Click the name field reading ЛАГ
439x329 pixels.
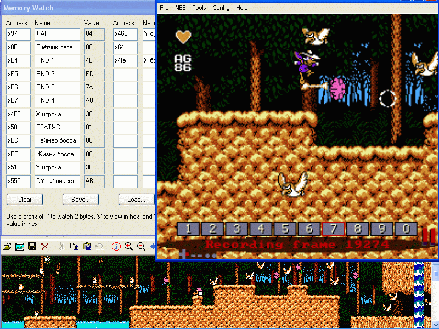[x=57, y=34]
